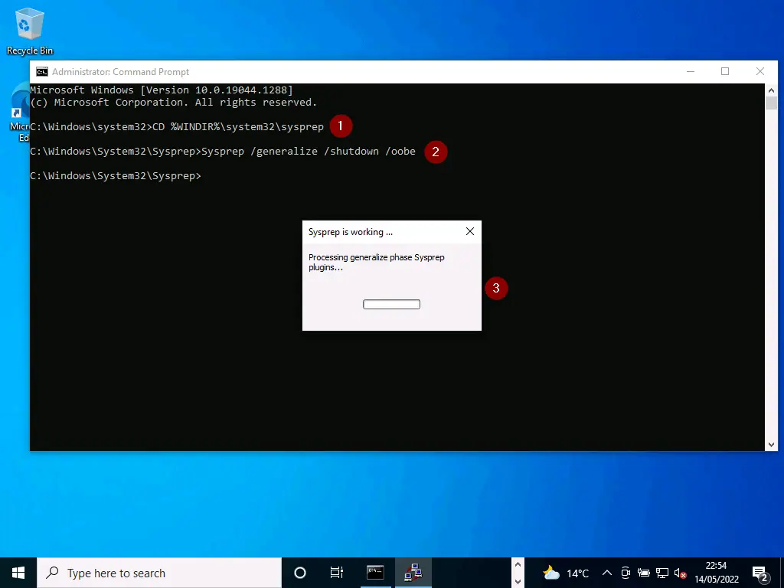
Task: Click 'Processing generalize phase Sysprep plugins' message
Action: pyautogui.click(x=376, y=263)
